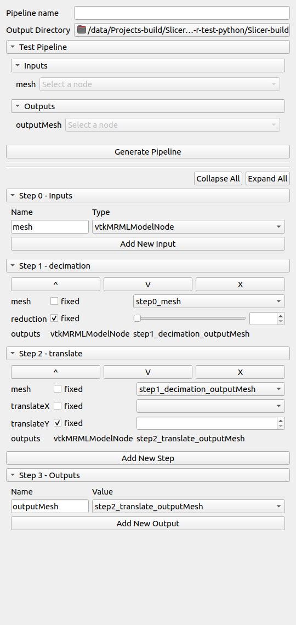Viewport: 296px width, 625px height.
Task: Remove decimation step with X button
Action: [x=240, y=284]
